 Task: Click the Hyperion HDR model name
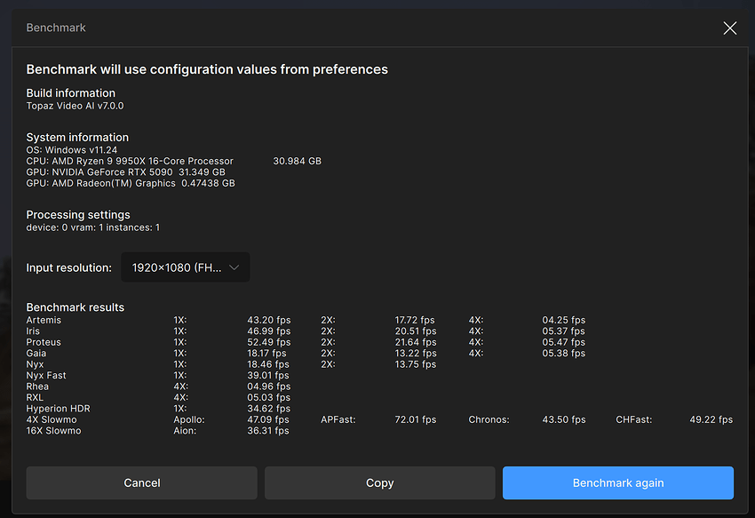click(x=58, y=409)
